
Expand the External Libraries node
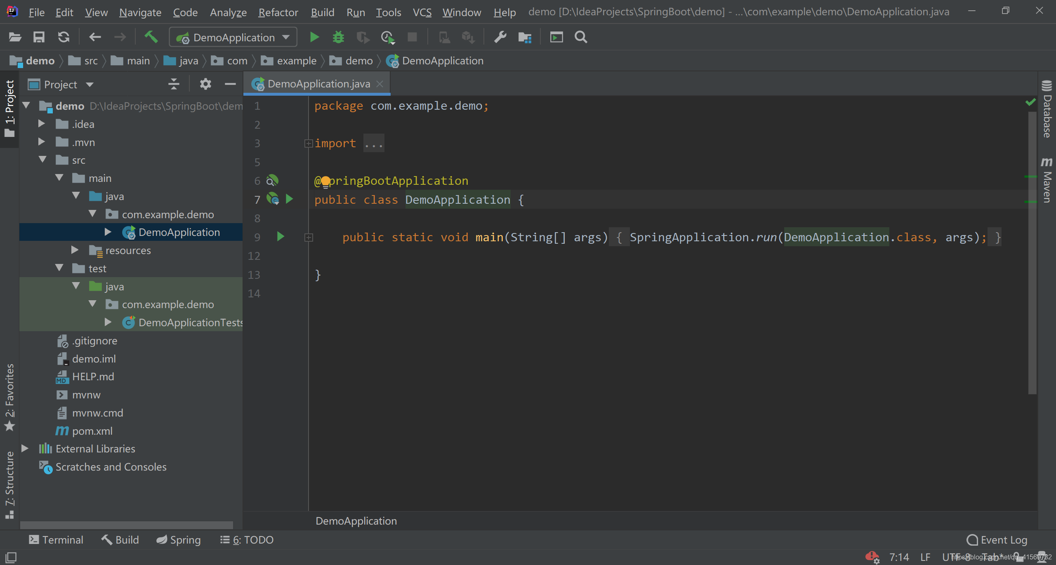pyautogui.click(x=24, y=448)
